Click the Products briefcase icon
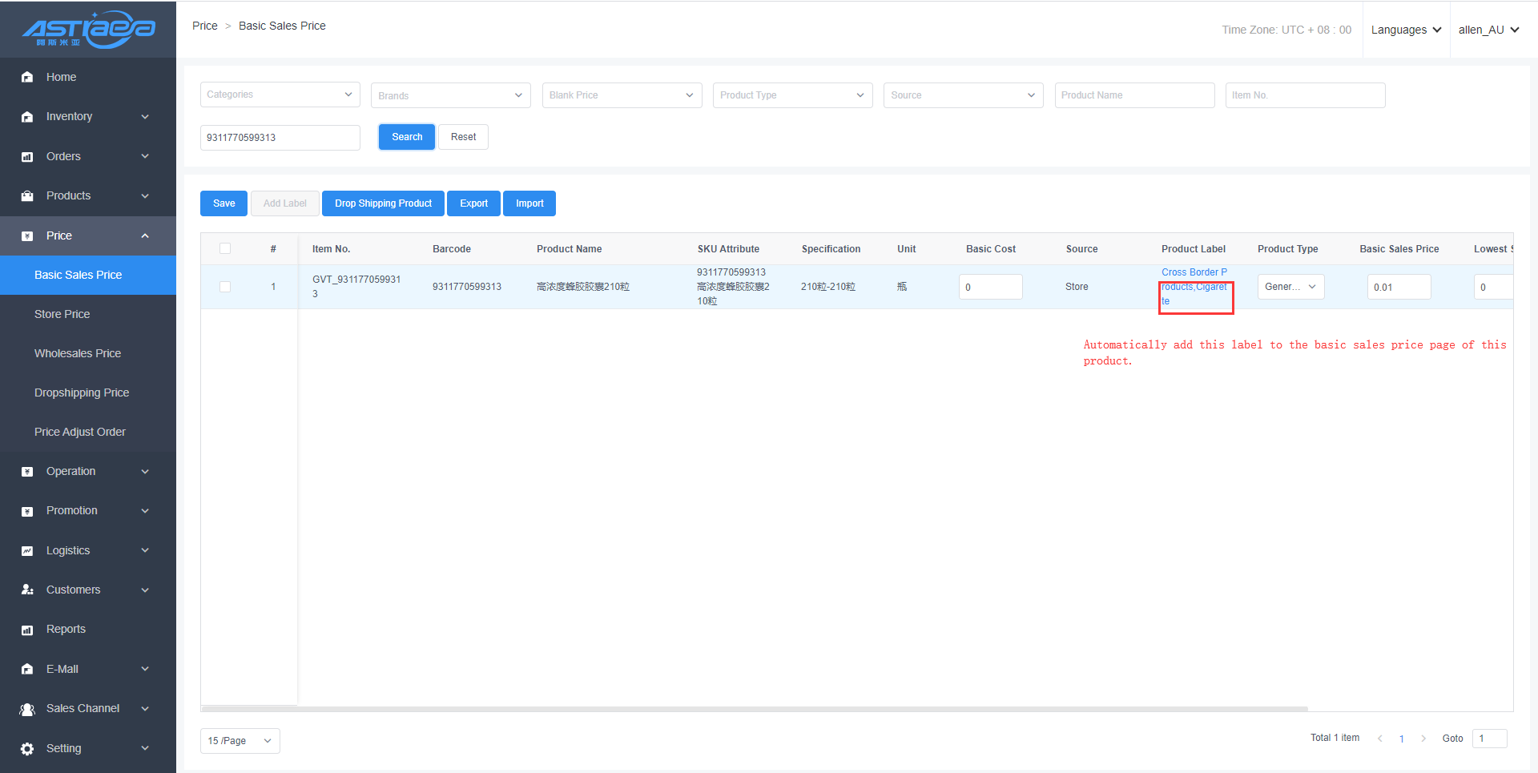The height and width of the screenshot is (773, 1538). [x=27, y=196]
